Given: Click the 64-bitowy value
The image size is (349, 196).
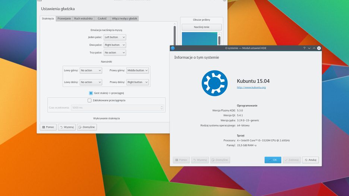Looking at the screenshot, I should tap(243, 125).
